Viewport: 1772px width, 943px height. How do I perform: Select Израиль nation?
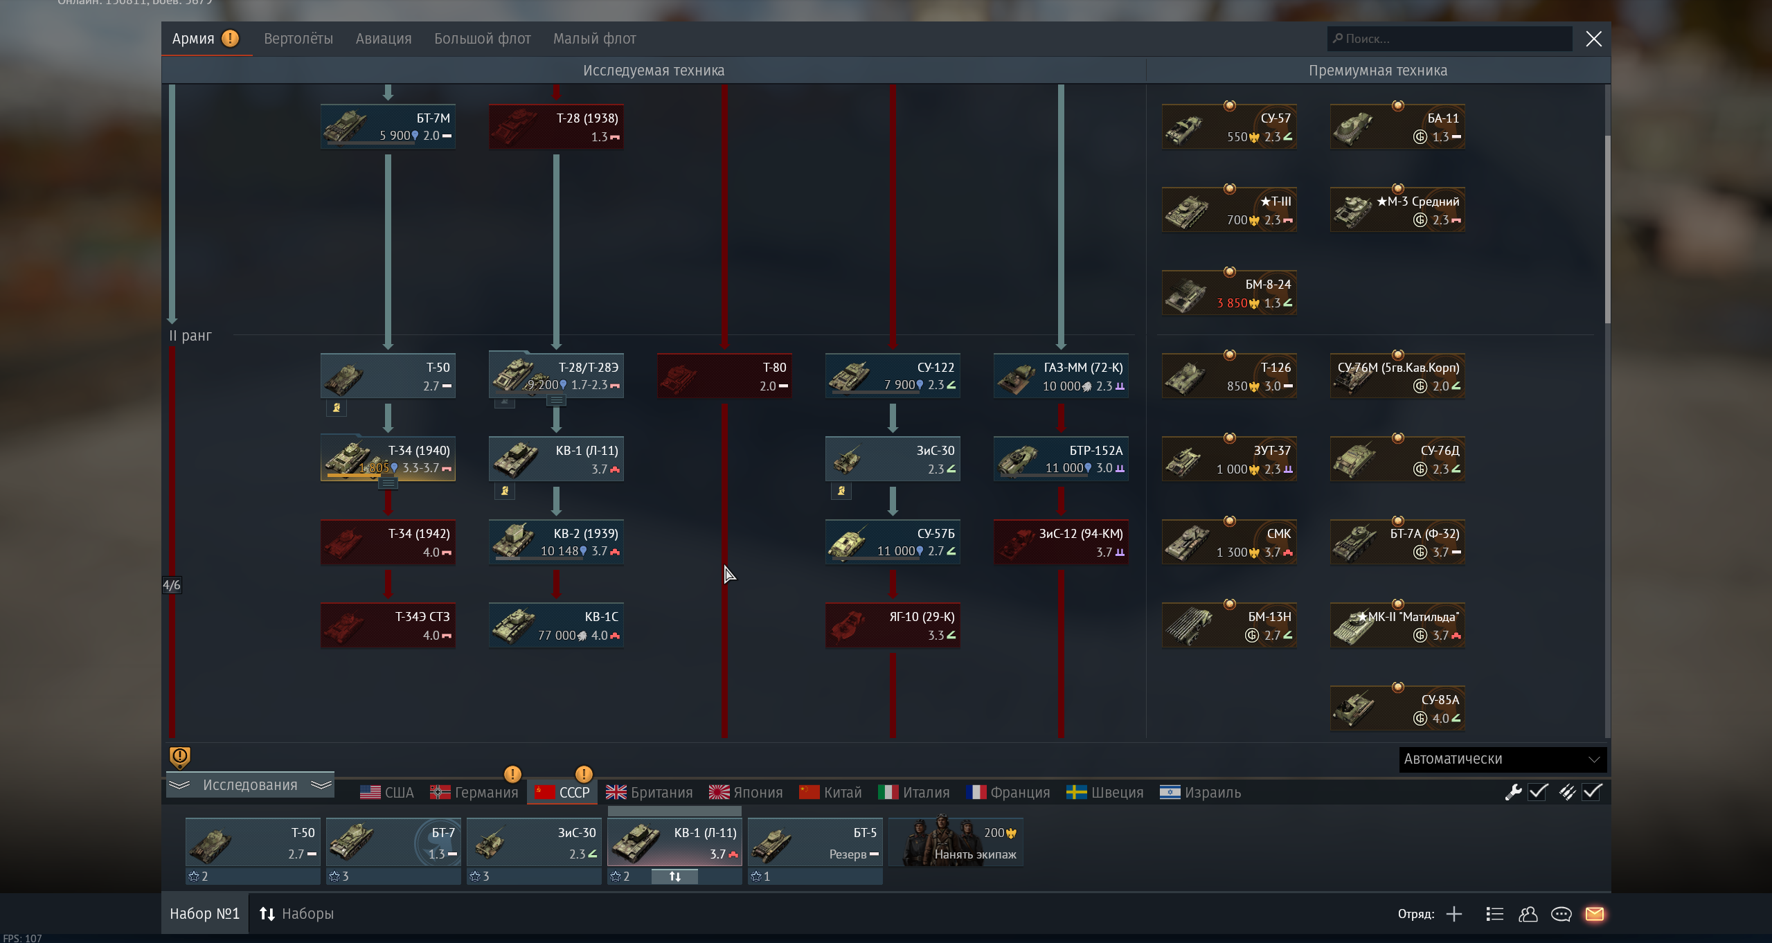(x=1201, y=793)
